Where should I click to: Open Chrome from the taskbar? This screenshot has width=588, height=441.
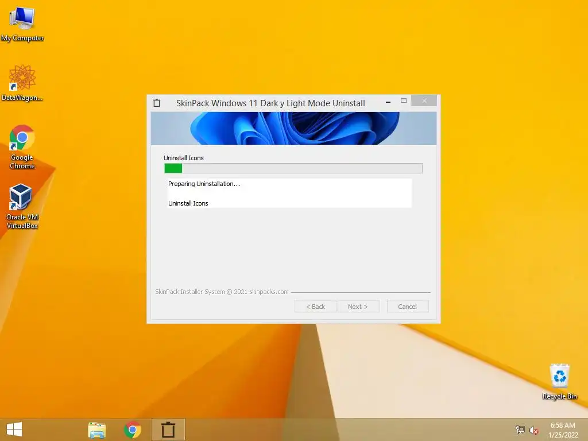[133, 430]
